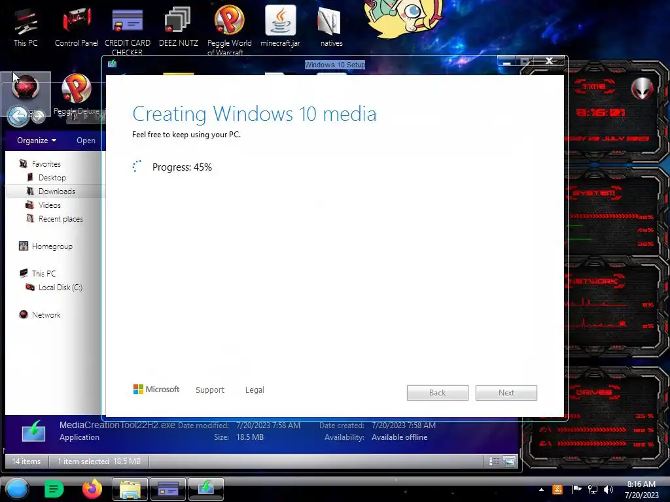Open the Support link in setup
The height and width of the screenshot is (502, 670).
(x=210, y=390)
